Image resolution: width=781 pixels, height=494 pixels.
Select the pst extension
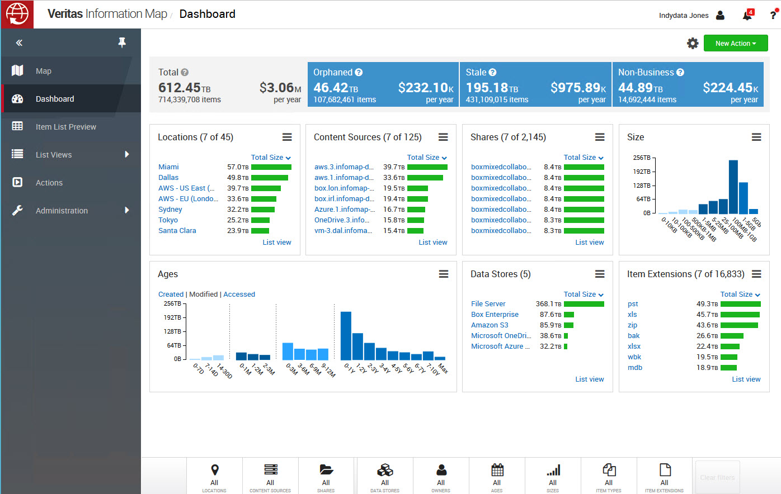coord(633,304)
